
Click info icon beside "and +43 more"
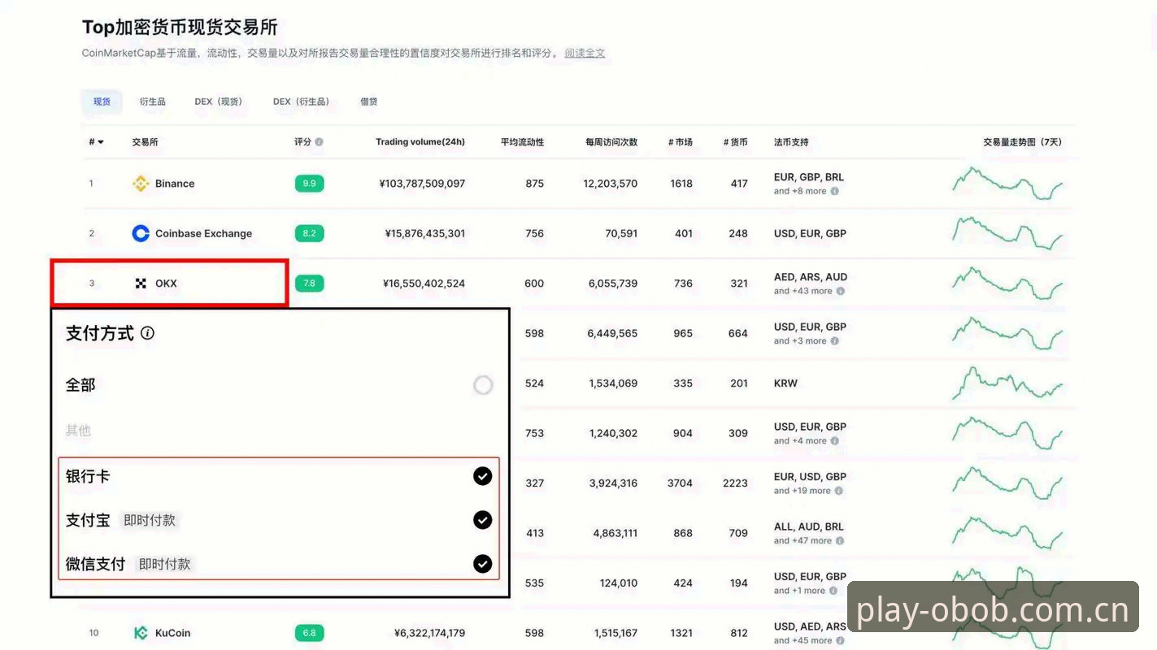point(841,291)
